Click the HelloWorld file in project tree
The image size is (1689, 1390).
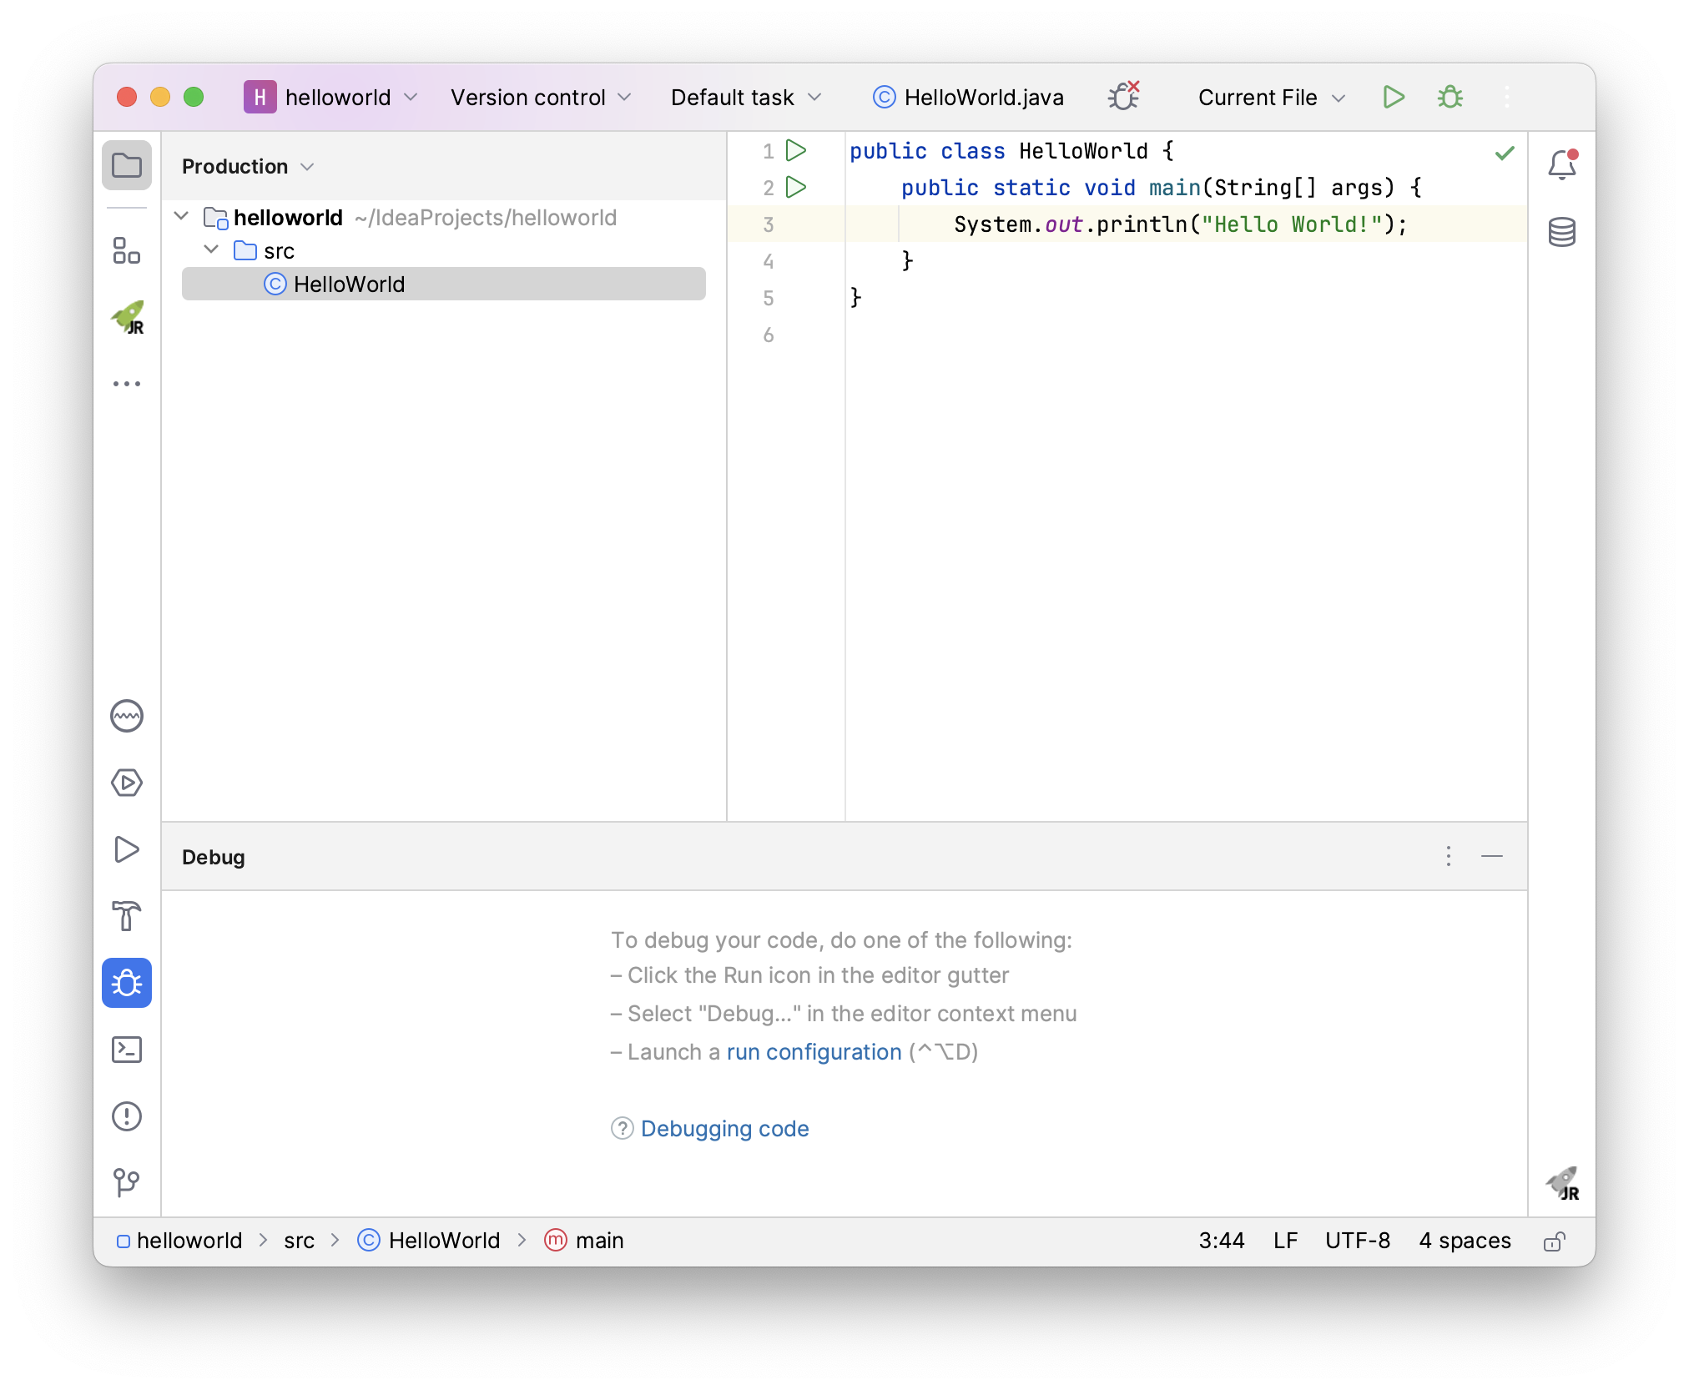348,285
